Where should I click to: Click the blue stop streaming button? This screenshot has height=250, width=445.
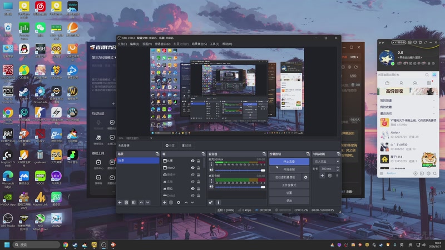tap(289, 162)
